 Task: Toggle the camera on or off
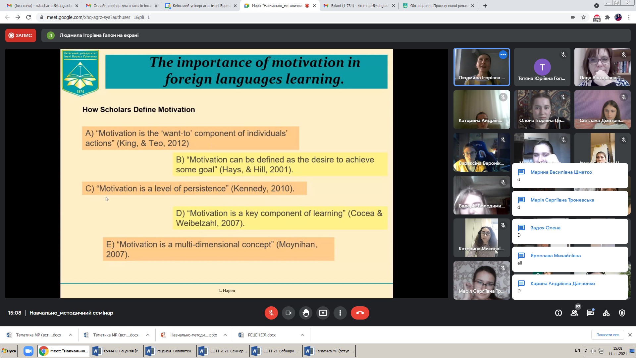(x=288, y=313)
